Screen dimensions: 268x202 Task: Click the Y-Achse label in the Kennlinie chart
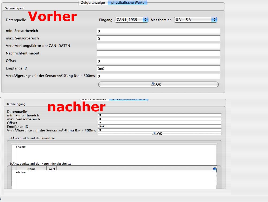click(21, 147)
